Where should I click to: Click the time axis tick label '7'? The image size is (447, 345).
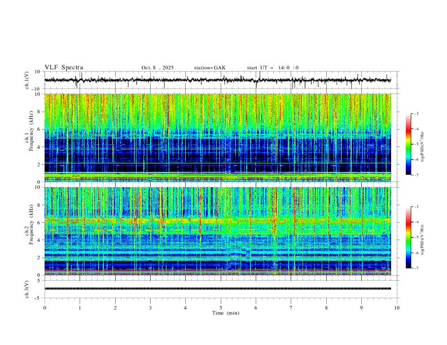291,308
